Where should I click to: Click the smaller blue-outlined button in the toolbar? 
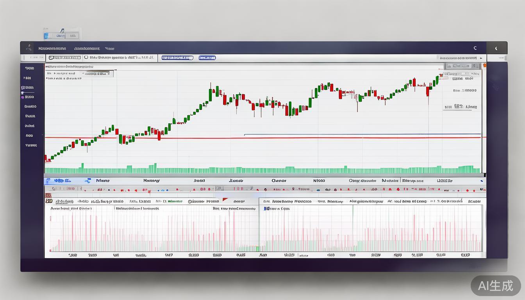tap(207, 58)
